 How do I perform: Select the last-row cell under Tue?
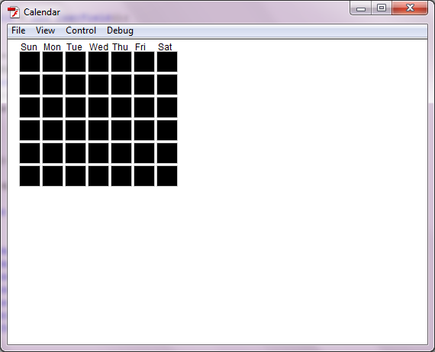click(x=76, y=176)
